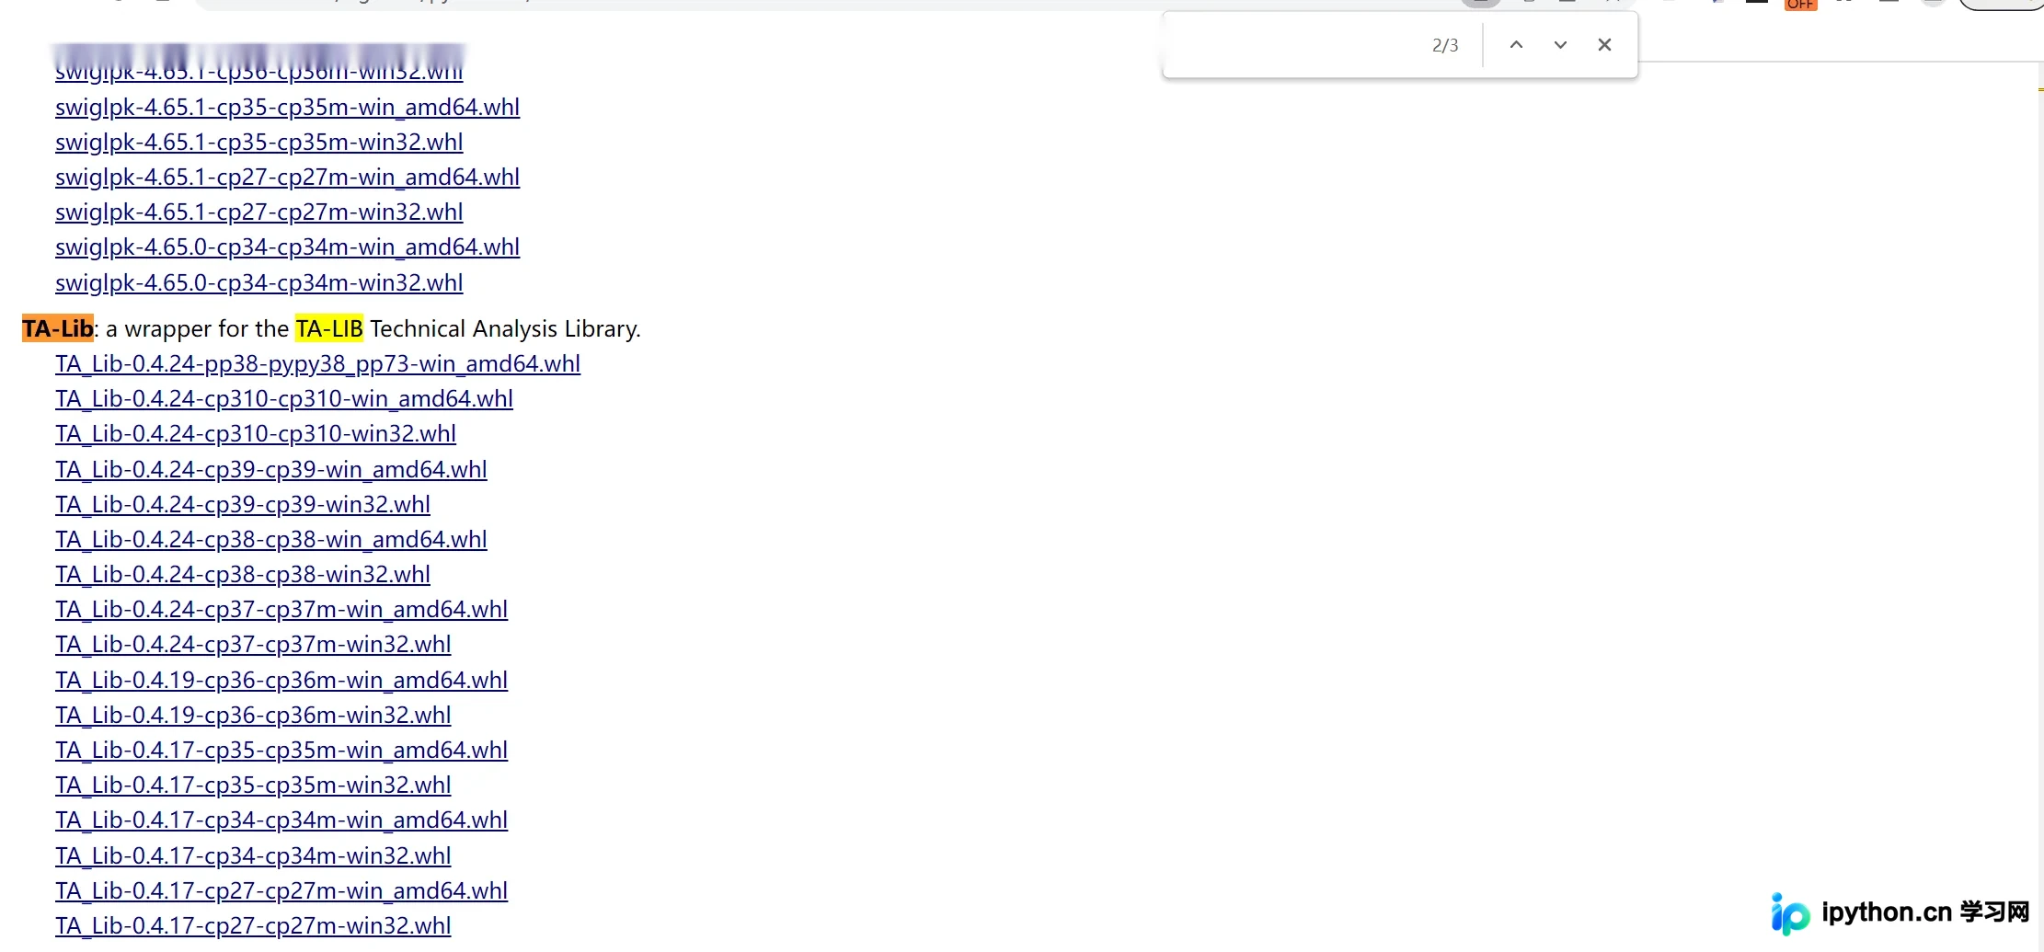Go to next find result

coord(1560,44)
